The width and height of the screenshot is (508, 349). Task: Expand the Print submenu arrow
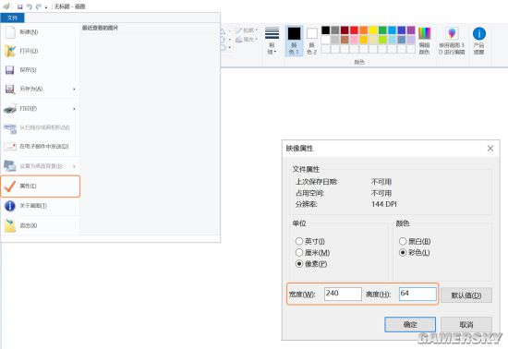(74, 109)
